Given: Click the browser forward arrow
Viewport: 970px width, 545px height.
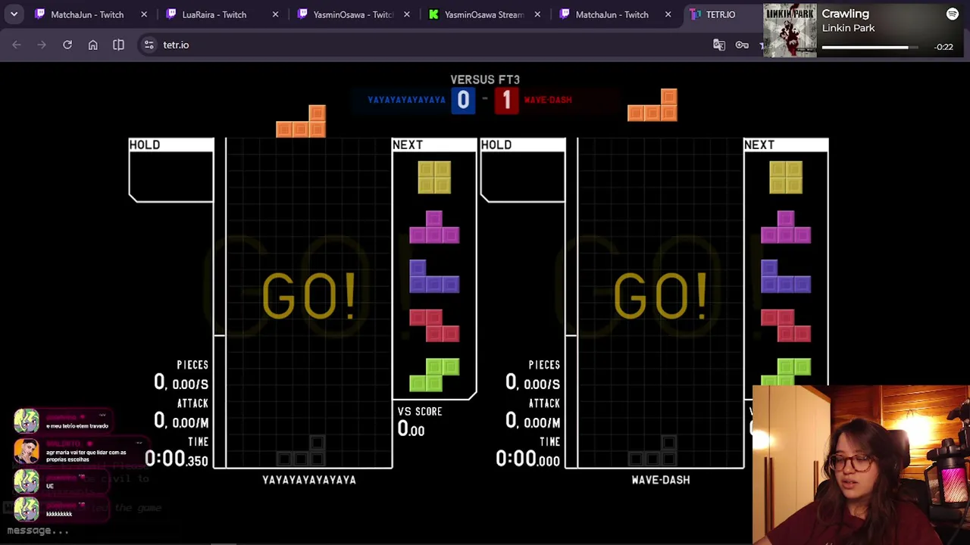Looking at the screenshot, I should pyautogui.click(x=42, y=45).
